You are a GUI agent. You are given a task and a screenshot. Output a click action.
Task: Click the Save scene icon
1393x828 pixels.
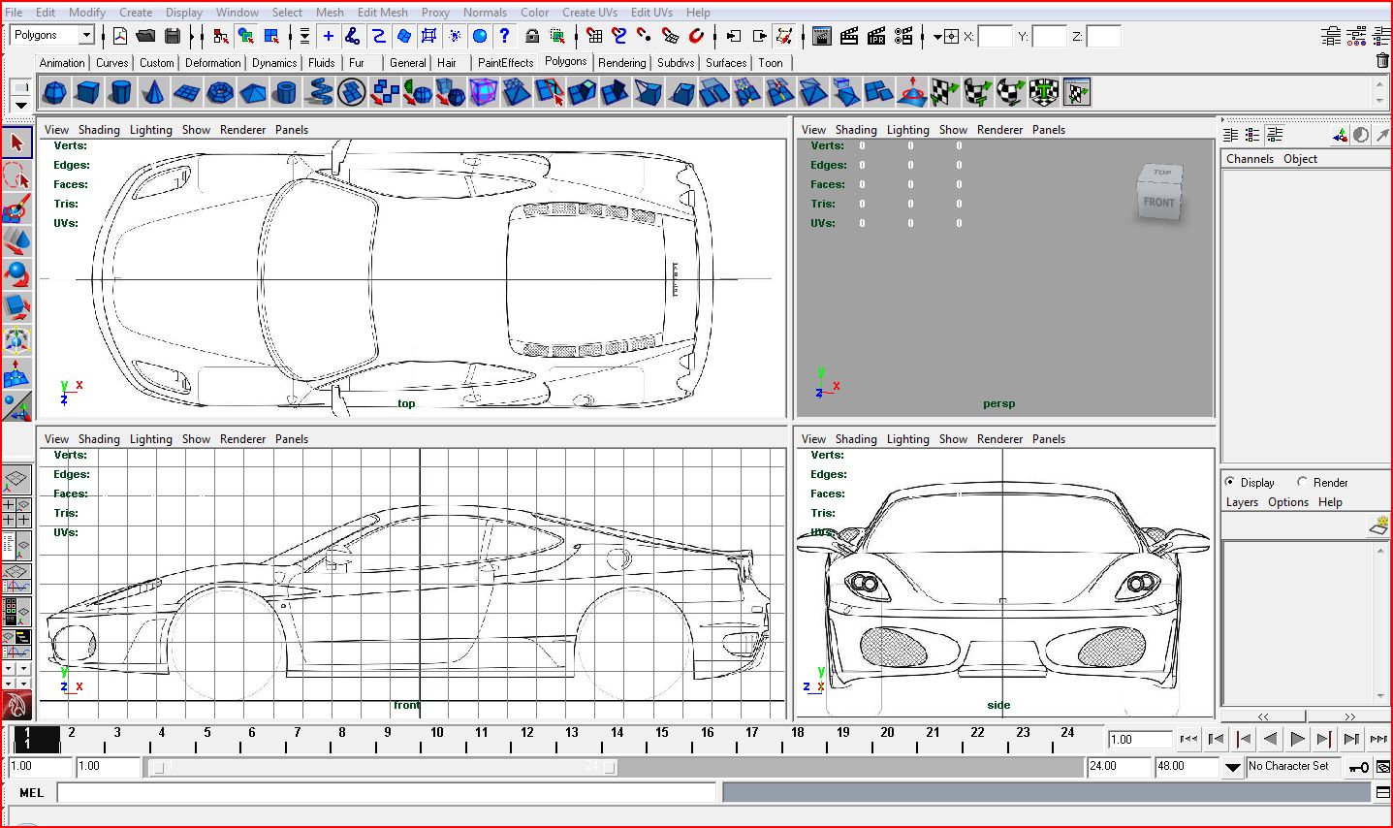pos(173,36)
